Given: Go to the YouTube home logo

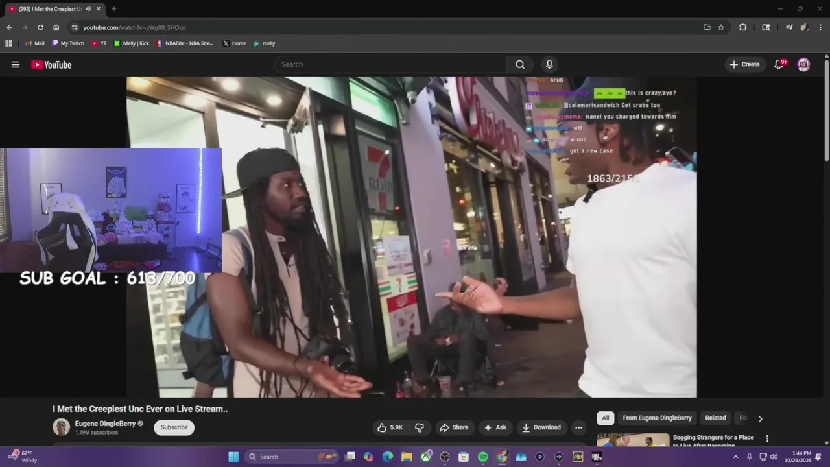Looking at the screenshot, I should tap(51, 64).
